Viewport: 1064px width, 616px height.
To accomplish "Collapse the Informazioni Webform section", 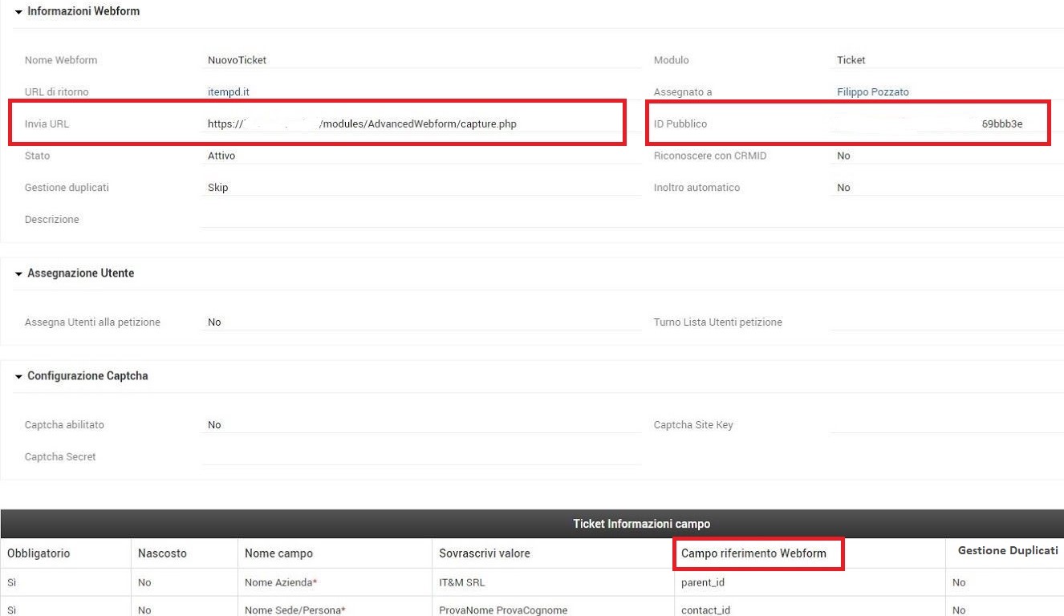I will (x=19, y=12).
